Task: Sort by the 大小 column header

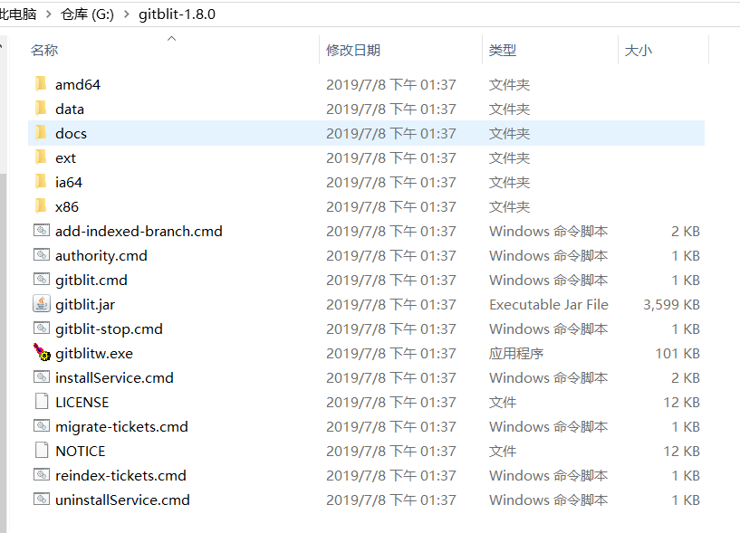Action: (638, 50)
